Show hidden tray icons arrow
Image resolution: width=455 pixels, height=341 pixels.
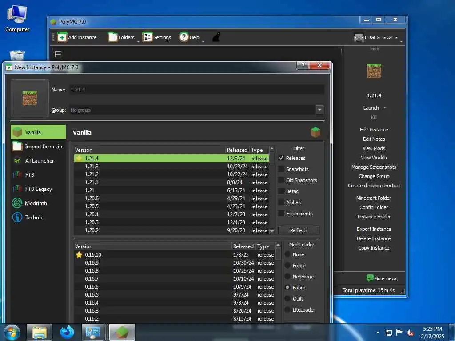[378, 333]
